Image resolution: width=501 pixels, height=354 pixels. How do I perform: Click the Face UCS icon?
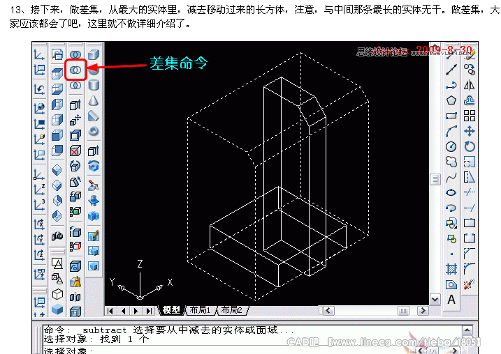point(39,139)
